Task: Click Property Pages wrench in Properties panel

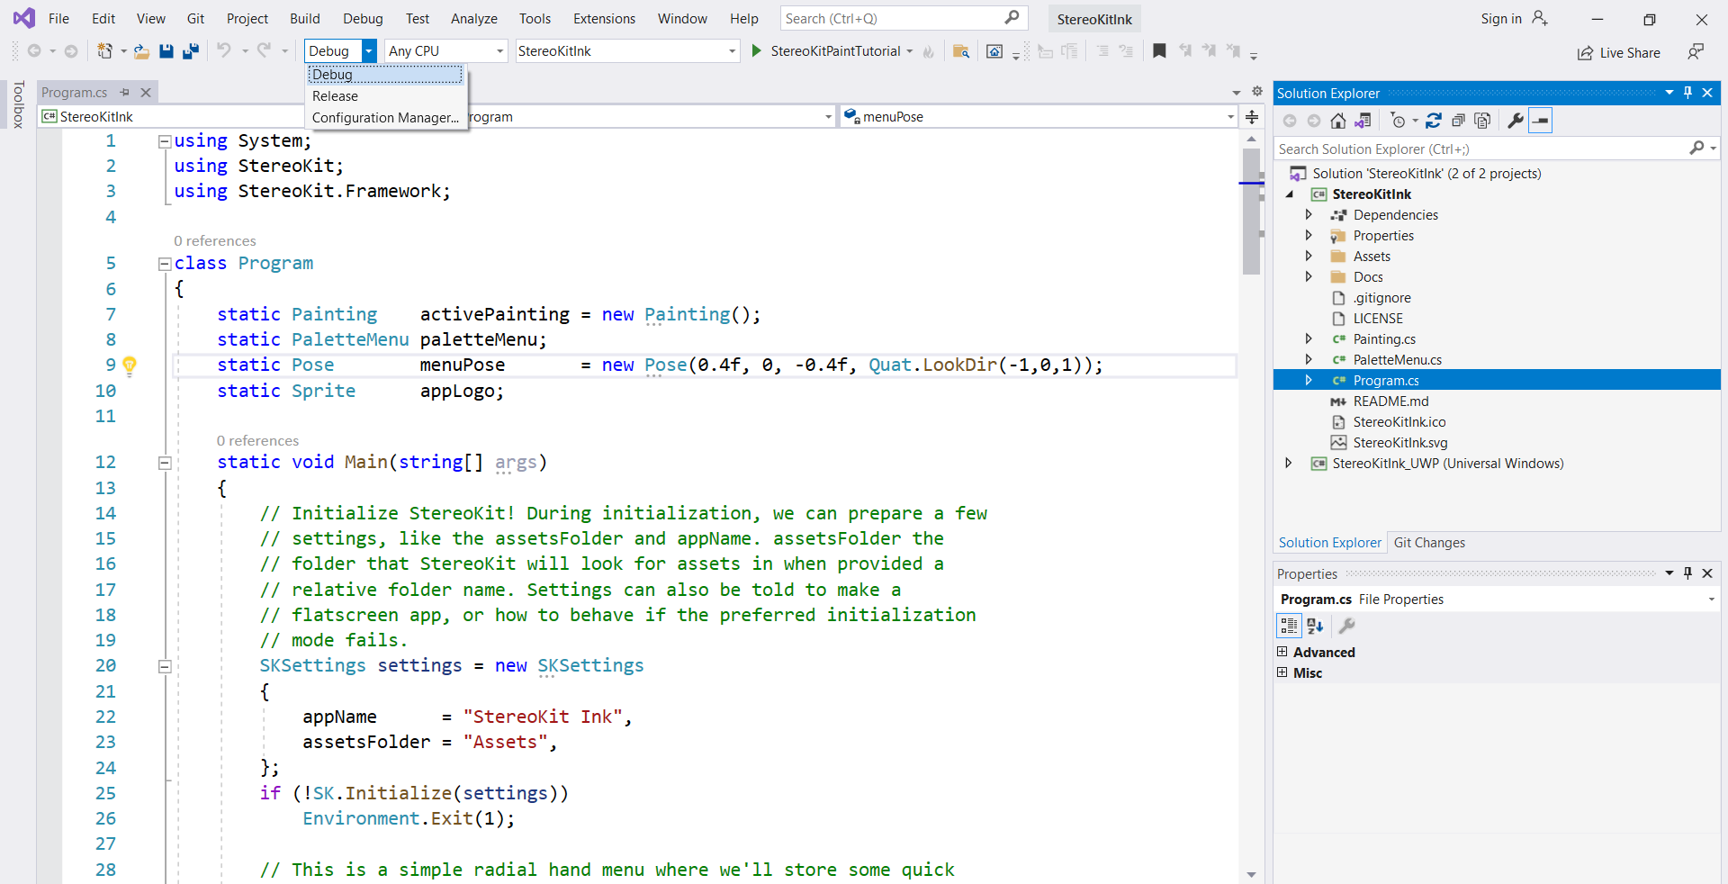Action: [x=1347, y=626]
